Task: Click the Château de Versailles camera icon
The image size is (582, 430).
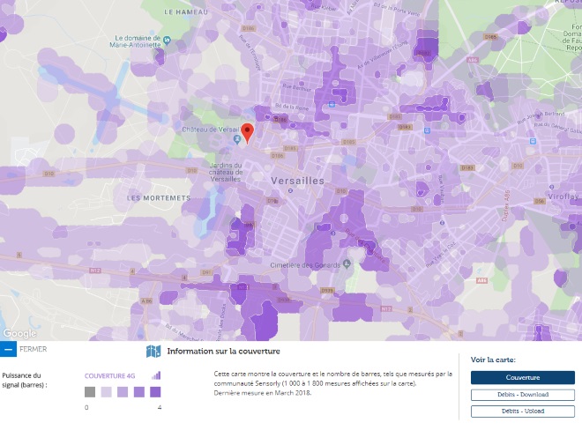Action: coord(235,141)
